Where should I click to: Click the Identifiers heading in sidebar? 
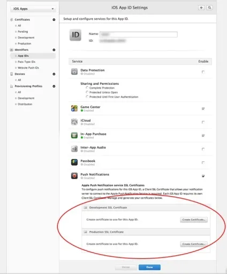(x=21, y=50)
